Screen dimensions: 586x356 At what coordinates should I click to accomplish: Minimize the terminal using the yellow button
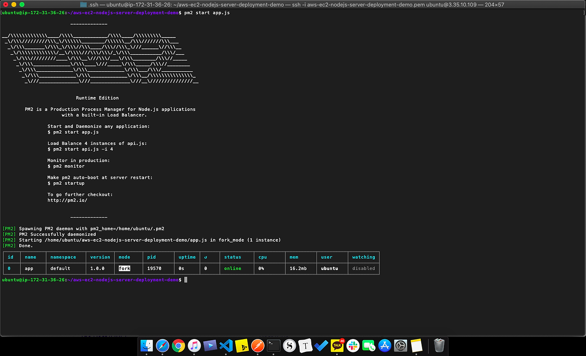click(x=13, y=4)
